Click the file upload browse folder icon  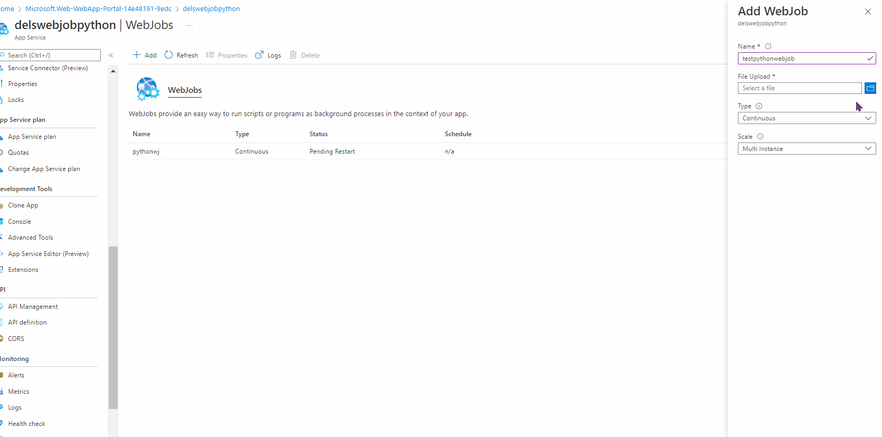tap(870, 88)
